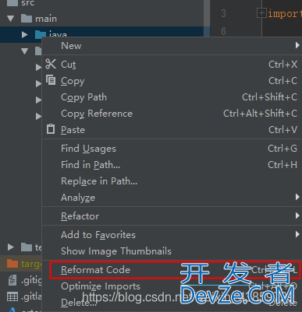The image size is (302, 312).
Task: Click line number 6 in editor gutter
Action: pyautogui.click(x=223, y=31)
